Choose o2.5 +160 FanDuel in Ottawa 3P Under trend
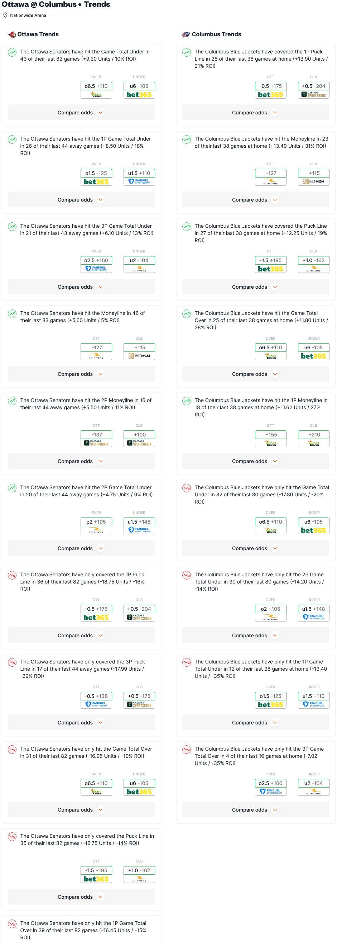337x945 pixels. point(96,265)
